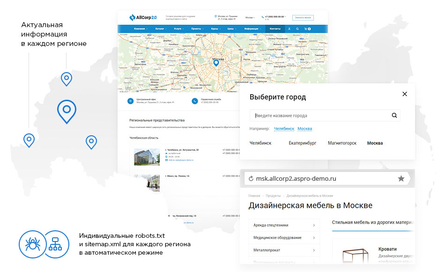The image size is (445, 272).
Task: Click the envelope icon in Челябинск office card
Action: coord(165,160)
